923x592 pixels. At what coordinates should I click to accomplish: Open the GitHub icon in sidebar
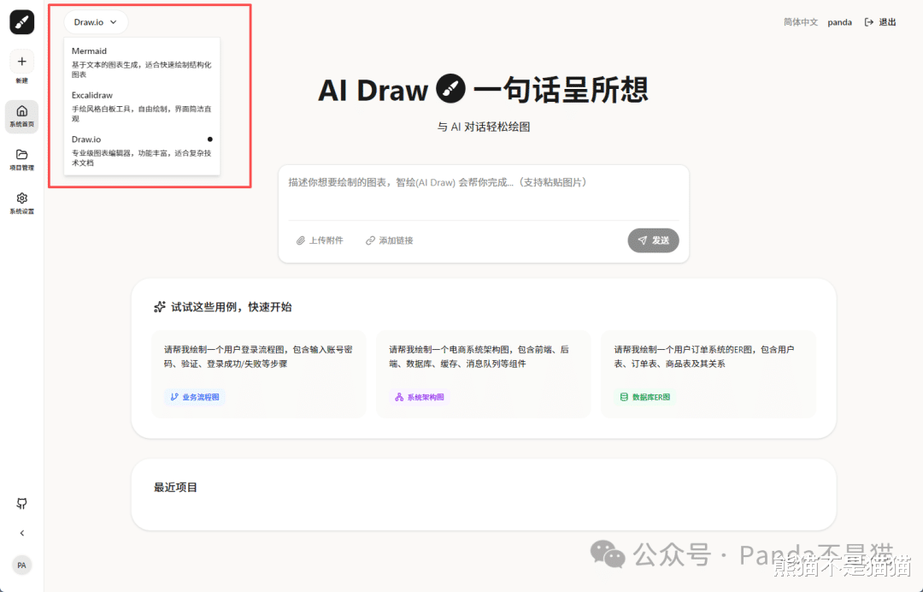point(21,503)
